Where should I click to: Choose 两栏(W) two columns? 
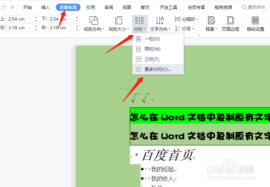click(x=158, y=49)
